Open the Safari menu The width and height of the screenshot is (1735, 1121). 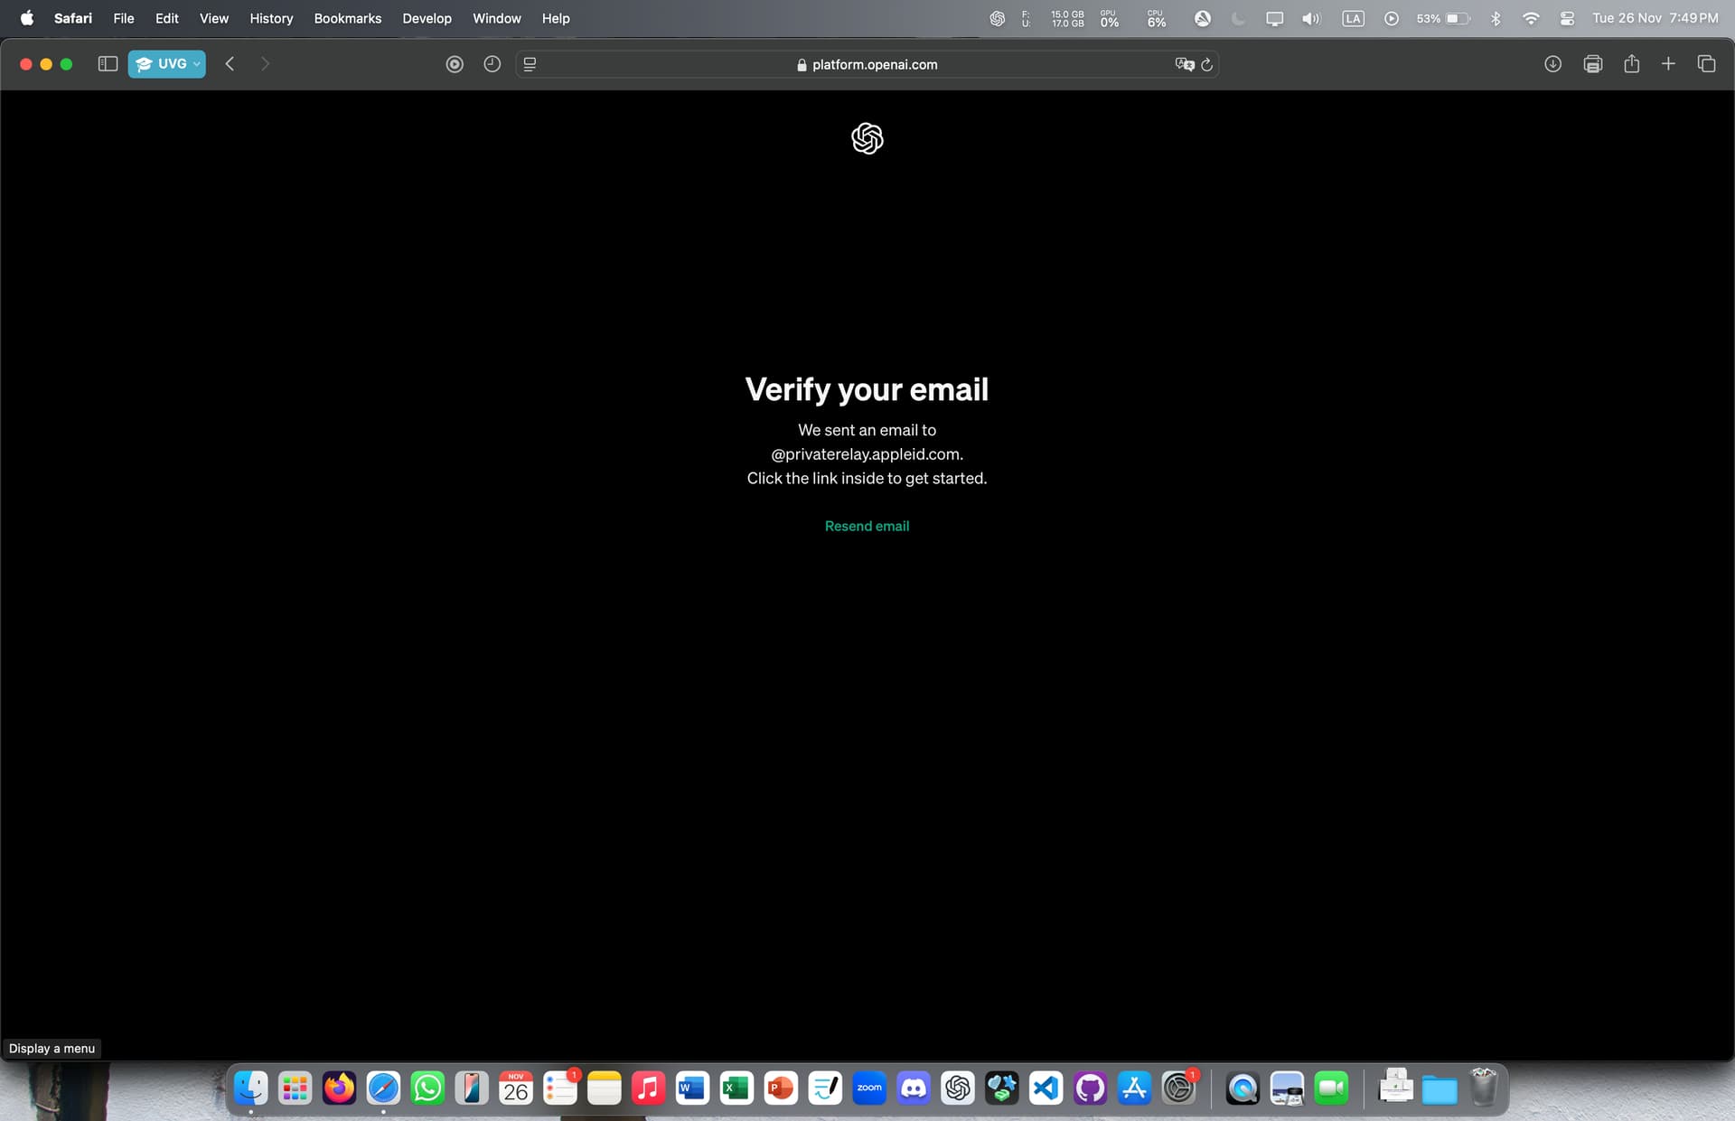(73, 18)
